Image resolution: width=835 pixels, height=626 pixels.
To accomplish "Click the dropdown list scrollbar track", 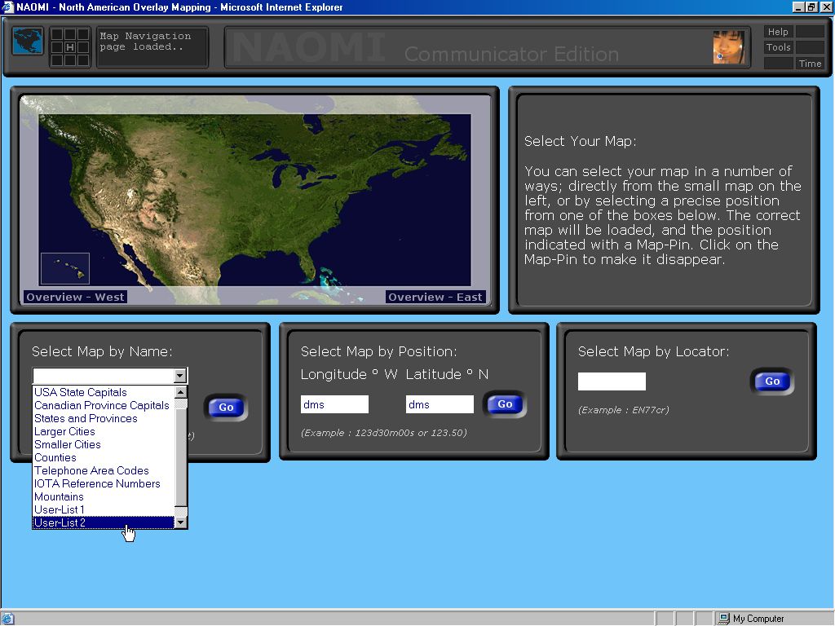I will (x=181, y=458).
